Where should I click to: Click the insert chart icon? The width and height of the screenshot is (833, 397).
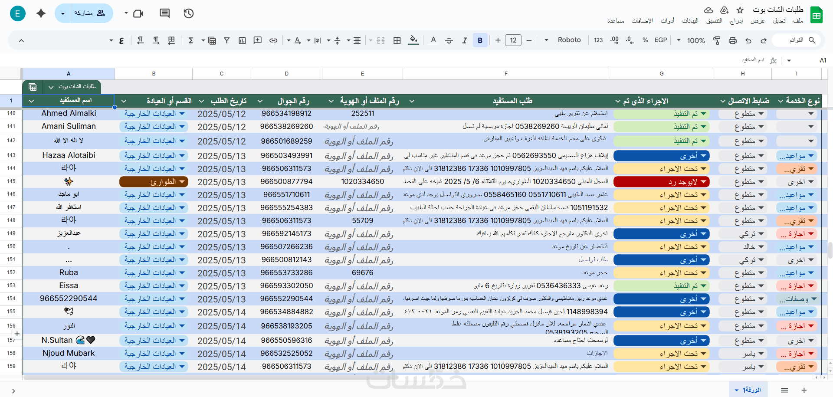[242, 40]
